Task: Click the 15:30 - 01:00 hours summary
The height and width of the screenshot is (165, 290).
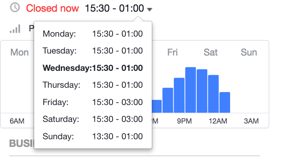Action: click(x=114, y=8)
